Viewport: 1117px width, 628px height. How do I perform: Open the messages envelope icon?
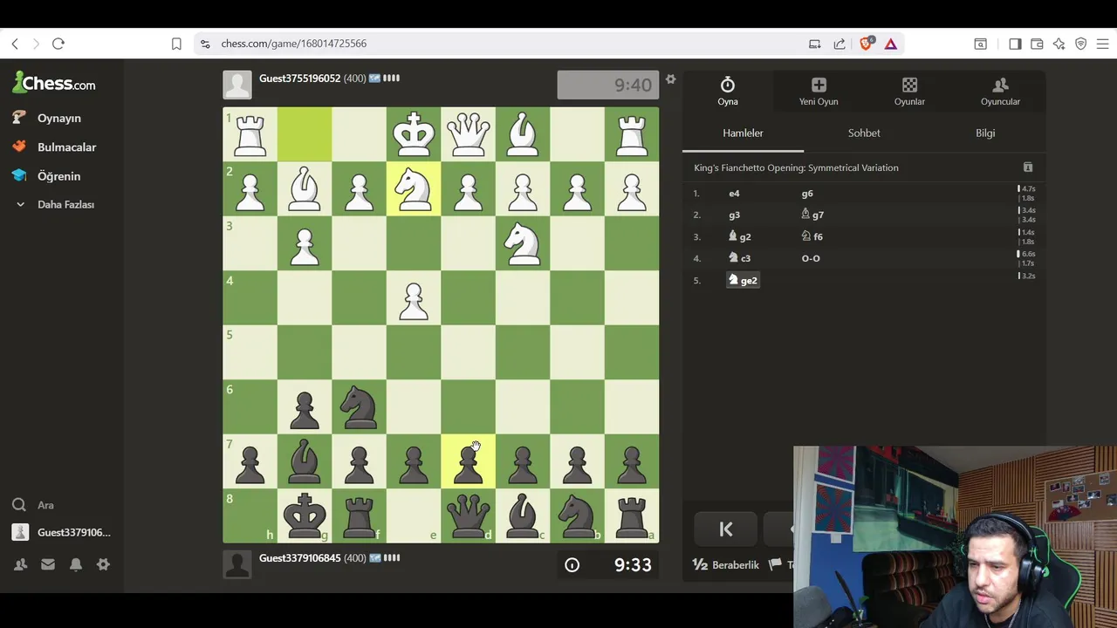point(48,564)
